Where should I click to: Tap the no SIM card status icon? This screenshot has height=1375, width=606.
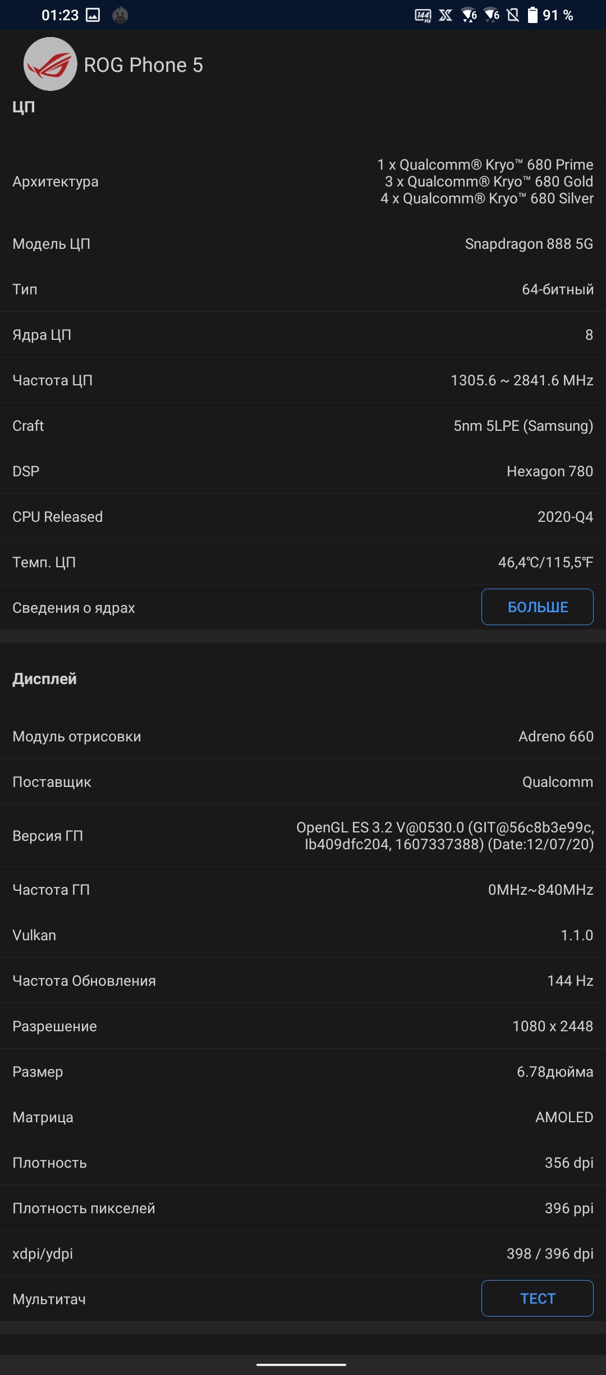point(513,15)
